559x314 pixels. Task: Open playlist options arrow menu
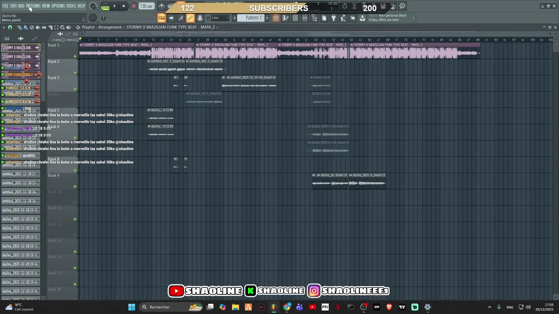pos(4,27)
